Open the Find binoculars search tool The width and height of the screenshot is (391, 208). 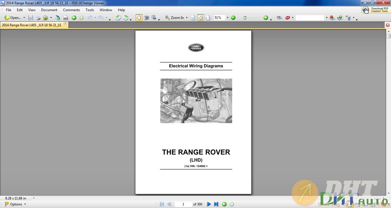click(x=279, y=18)
